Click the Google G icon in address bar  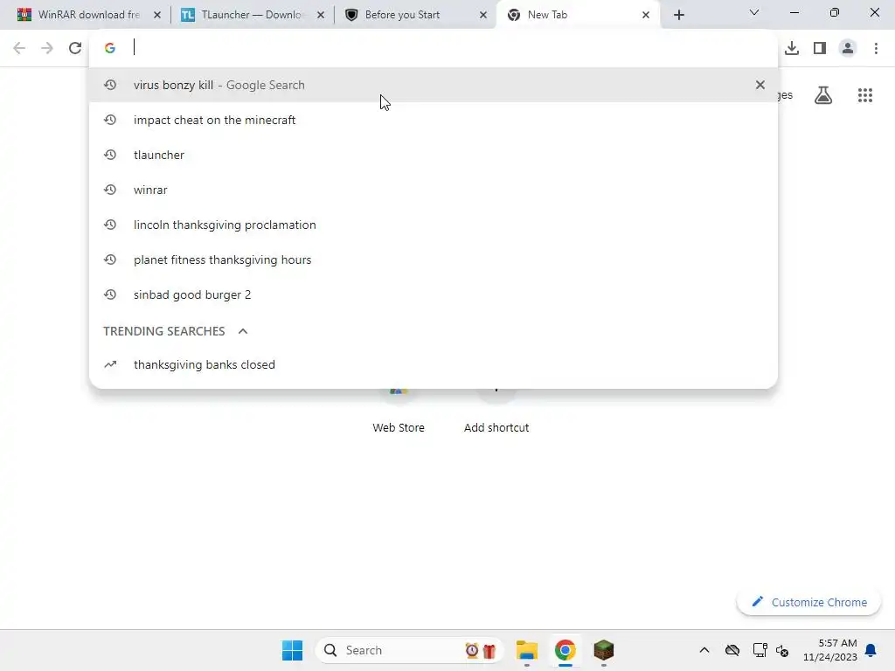(110, 48)
